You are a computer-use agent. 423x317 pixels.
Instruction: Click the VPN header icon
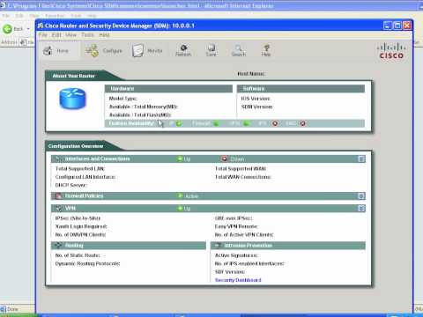pos(58,208)
